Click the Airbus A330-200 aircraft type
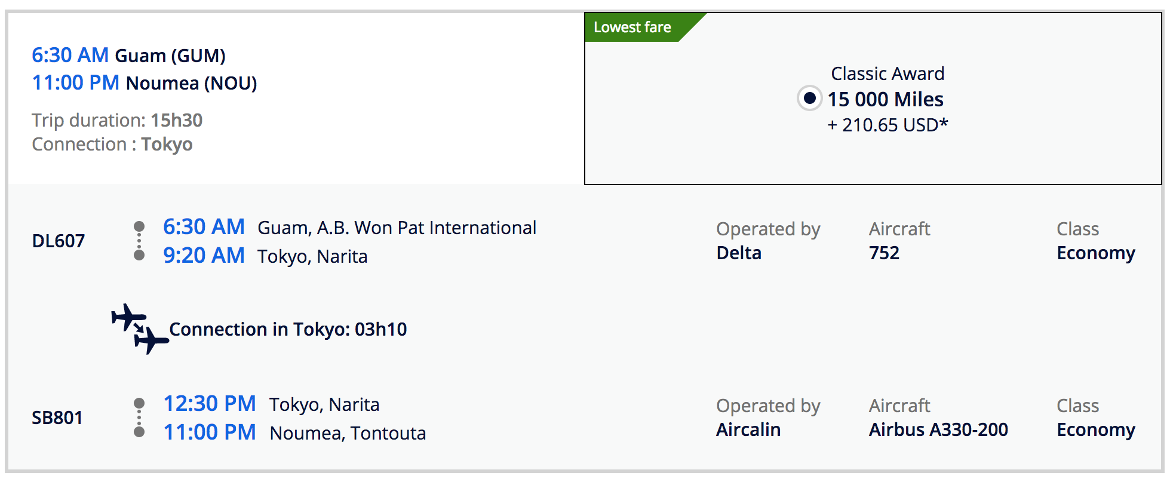Viewport: 1170px width, 479px height. pyautogui.click(x=938, y=429)
